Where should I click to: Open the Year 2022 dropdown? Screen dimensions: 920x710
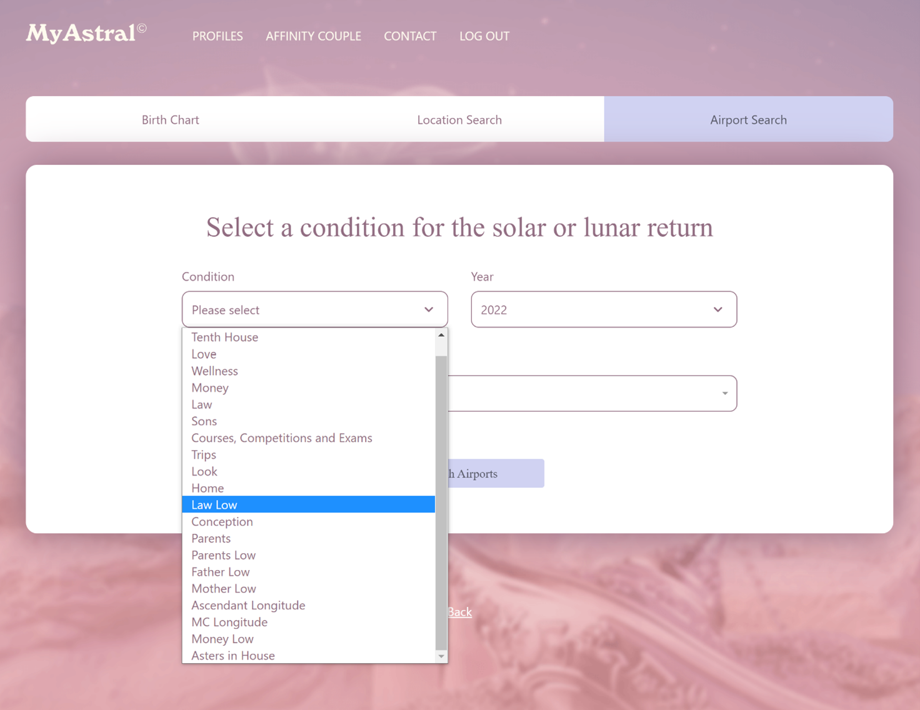[x=604, y=309]
